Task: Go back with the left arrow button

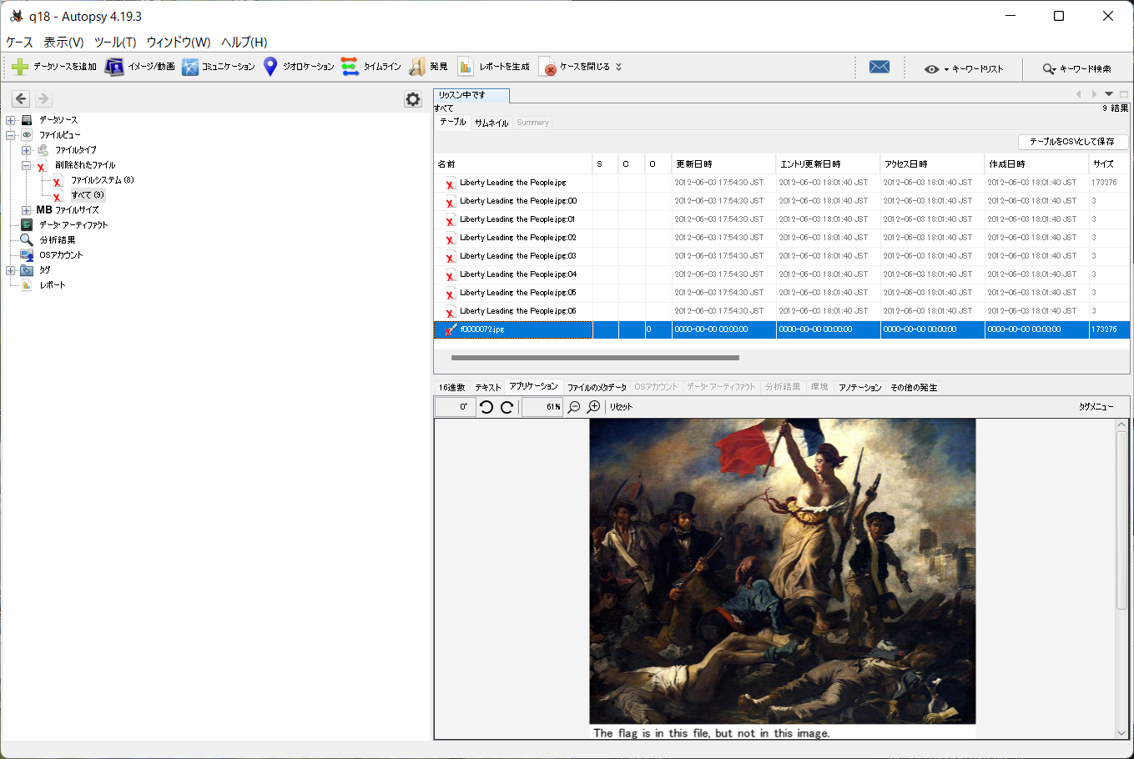Action: point(21,98)
